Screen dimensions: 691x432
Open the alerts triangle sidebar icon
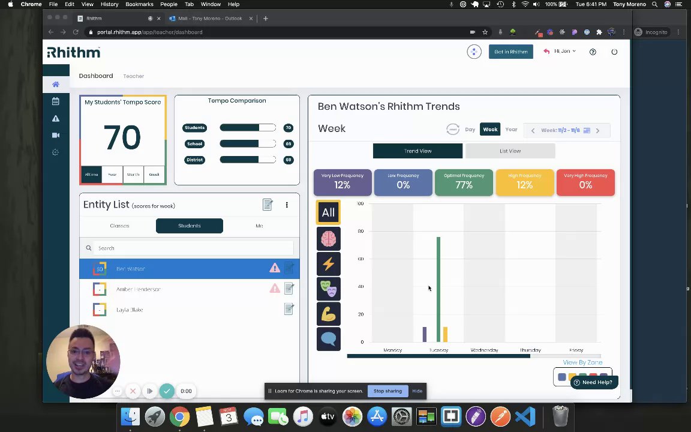pos(56,118)
